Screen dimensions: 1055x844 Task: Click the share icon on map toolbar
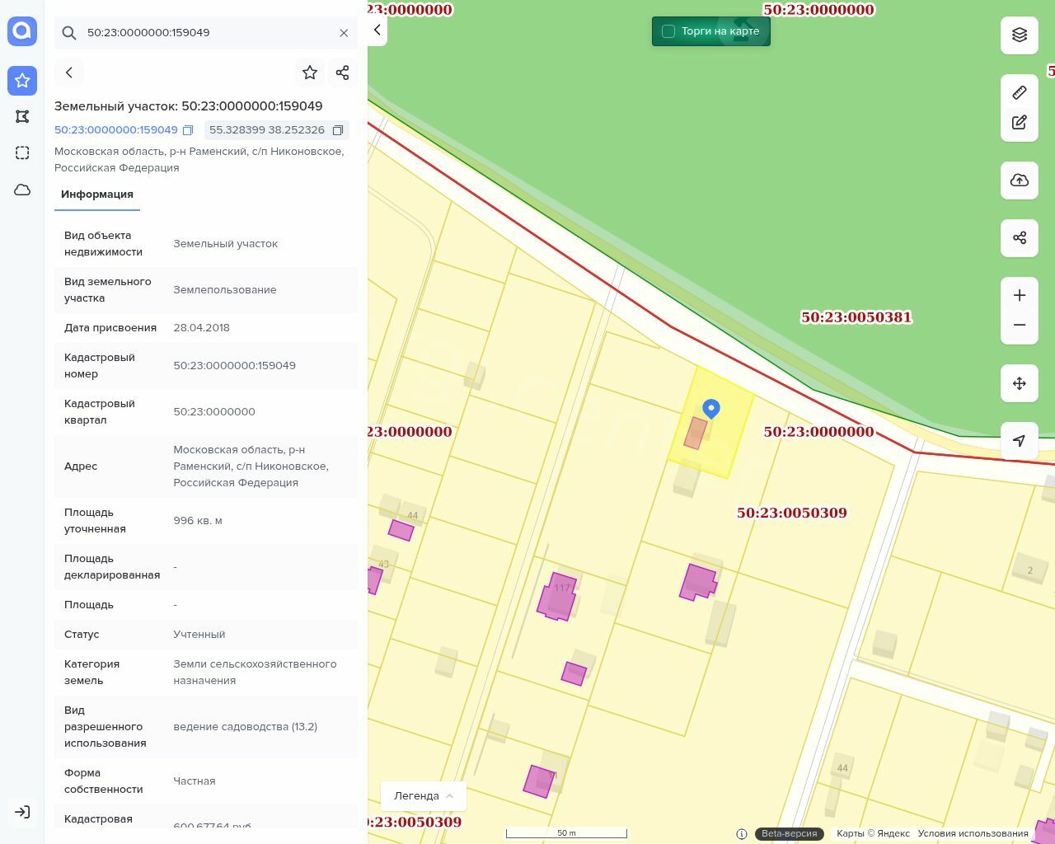[1020, 238]
